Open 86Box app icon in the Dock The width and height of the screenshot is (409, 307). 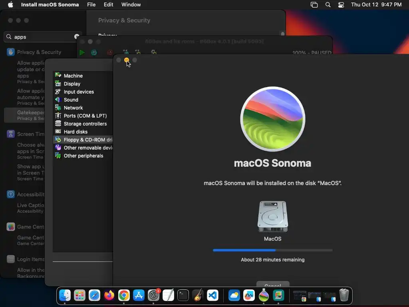tap(278, 295)
